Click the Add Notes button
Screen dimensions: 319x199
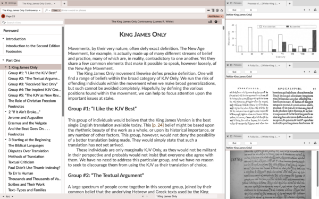[x=215, y=16]
